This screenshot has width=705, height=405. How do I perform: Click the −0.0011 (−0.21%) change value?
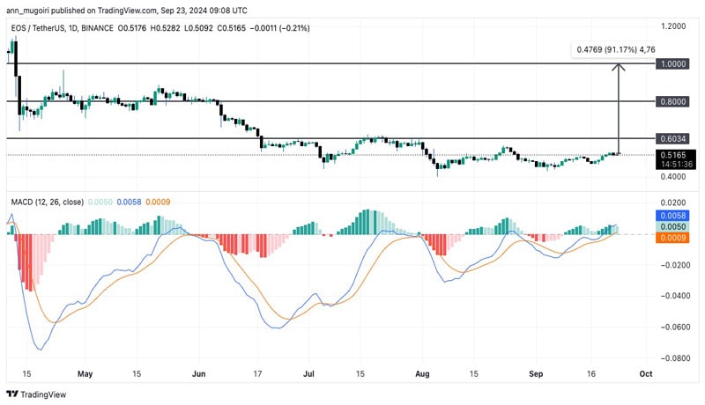(x=279, y=28)
